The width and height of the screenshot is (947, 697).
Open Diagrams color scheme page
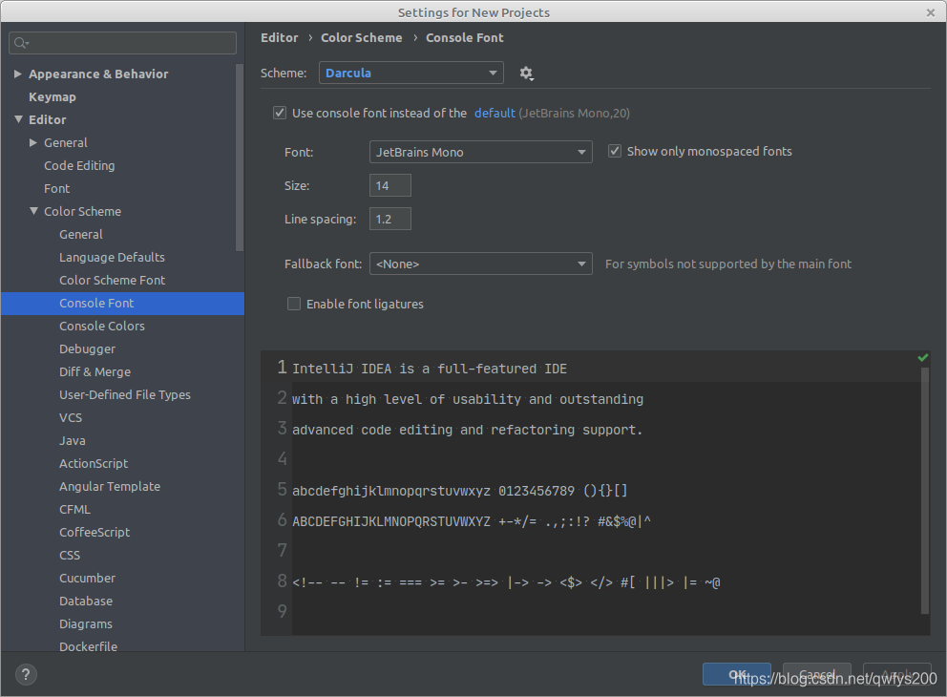[86, 624]
